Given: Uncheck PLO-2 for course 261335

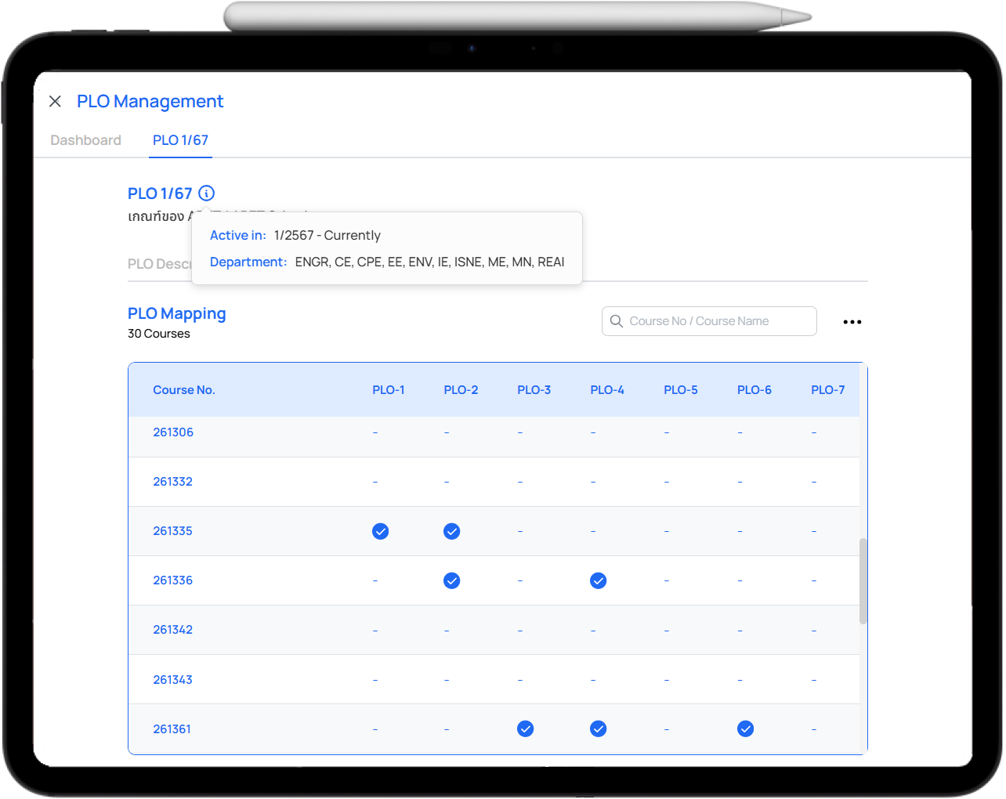Looking at the screenshot, I should point(451,531).
